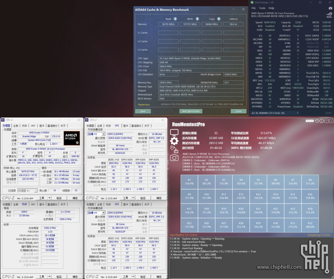Click the Memory Copy 86064 MB/s field

point(212,24)
